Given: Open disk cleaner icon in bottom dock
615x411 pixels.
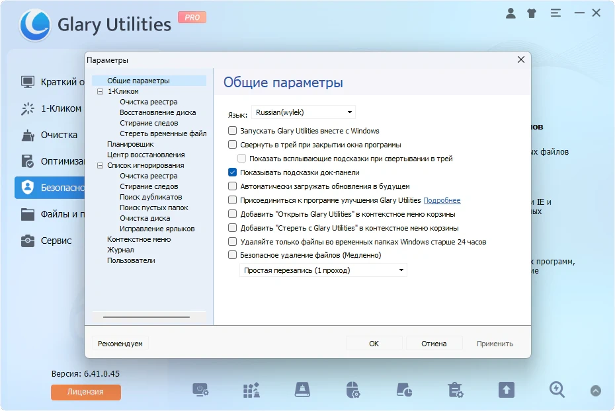Looking at the screenshot, I should point(302,390).
